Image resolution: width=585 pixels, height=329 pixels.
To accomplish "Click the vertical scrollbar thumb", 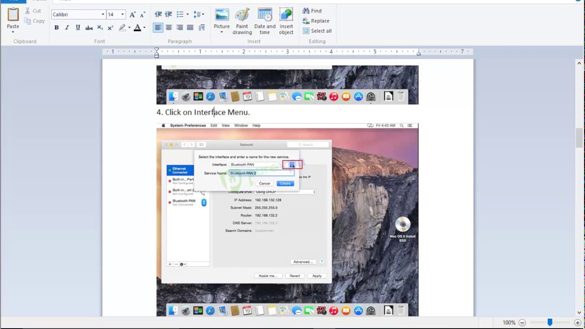I will click(579, 138).
